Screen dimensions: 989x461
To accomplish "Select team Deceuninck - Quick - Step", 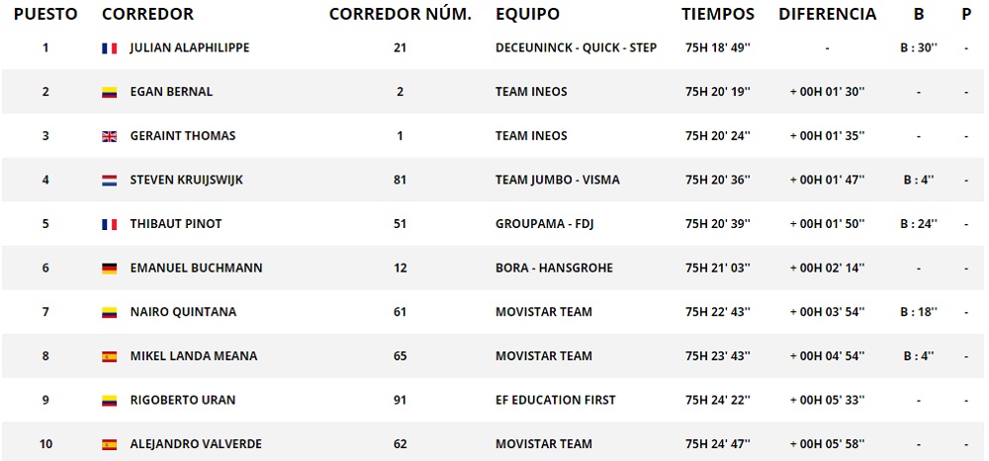I will click(x=576, y=47).
